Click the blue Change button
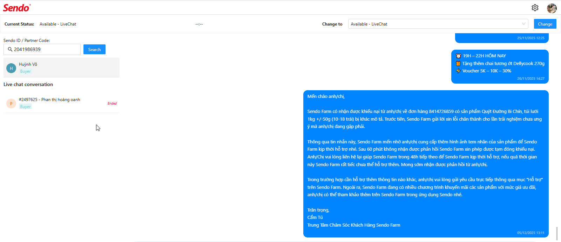561x242 pixels. click(545, 24)
